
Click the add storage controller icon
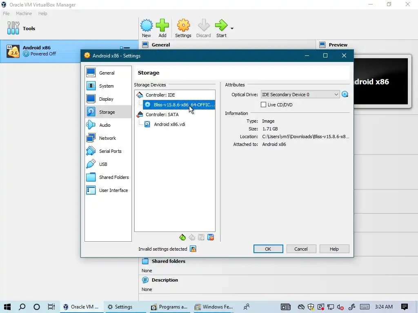point(182,237)
